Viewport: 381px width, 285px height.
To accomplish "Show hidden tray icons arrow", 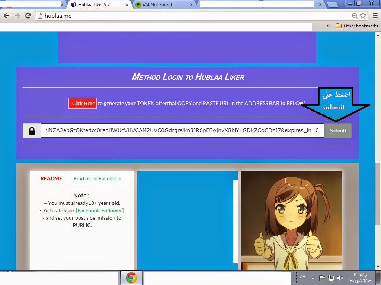I will click(x=313, y=278).
